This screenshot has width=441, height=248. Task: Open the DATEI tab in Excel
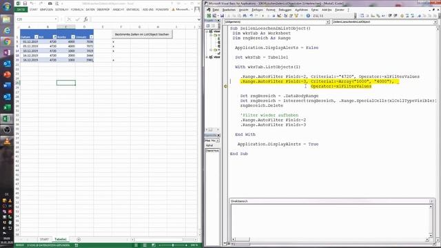[x=21, y=10]
